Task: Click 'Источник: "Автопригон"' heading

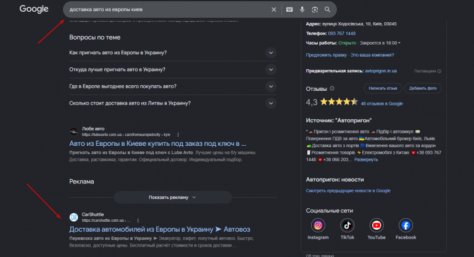Action: coord(339,120)
